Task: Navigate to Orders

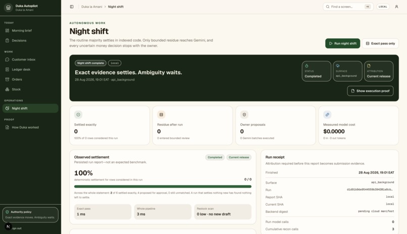Action: 30,79
